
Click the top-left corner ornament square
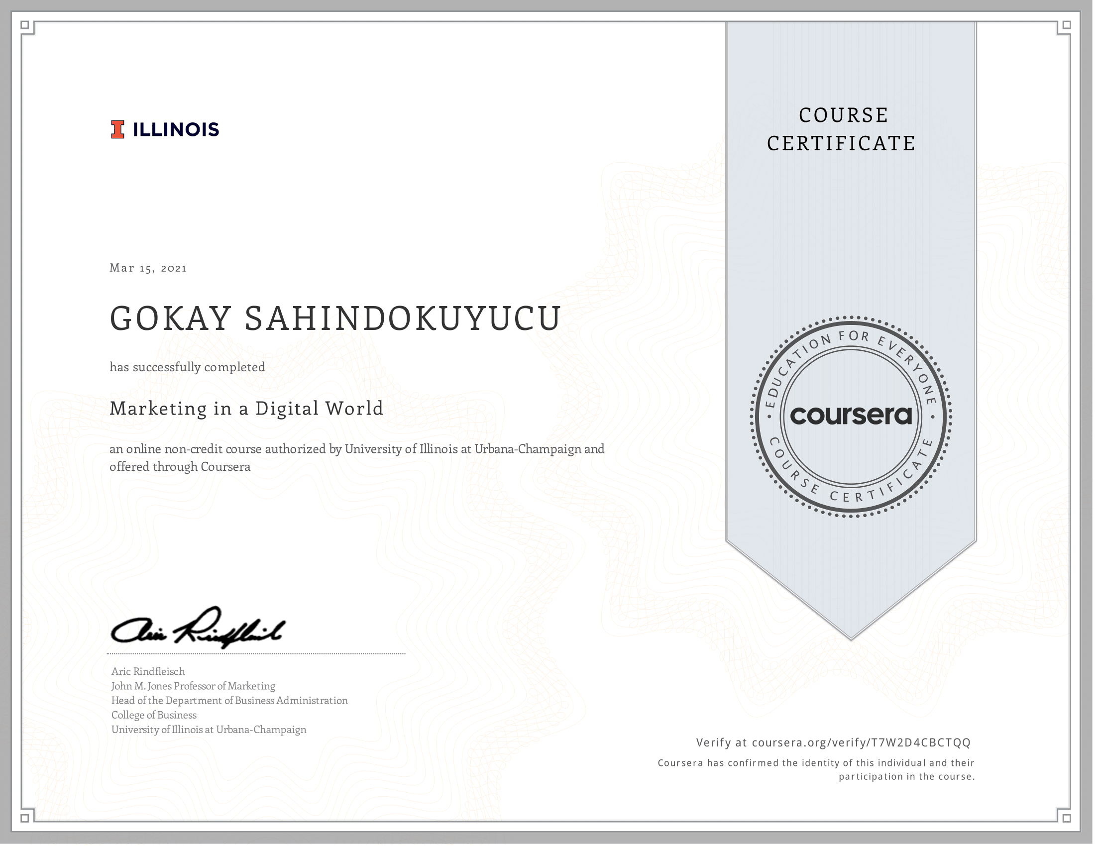(25, 24)
